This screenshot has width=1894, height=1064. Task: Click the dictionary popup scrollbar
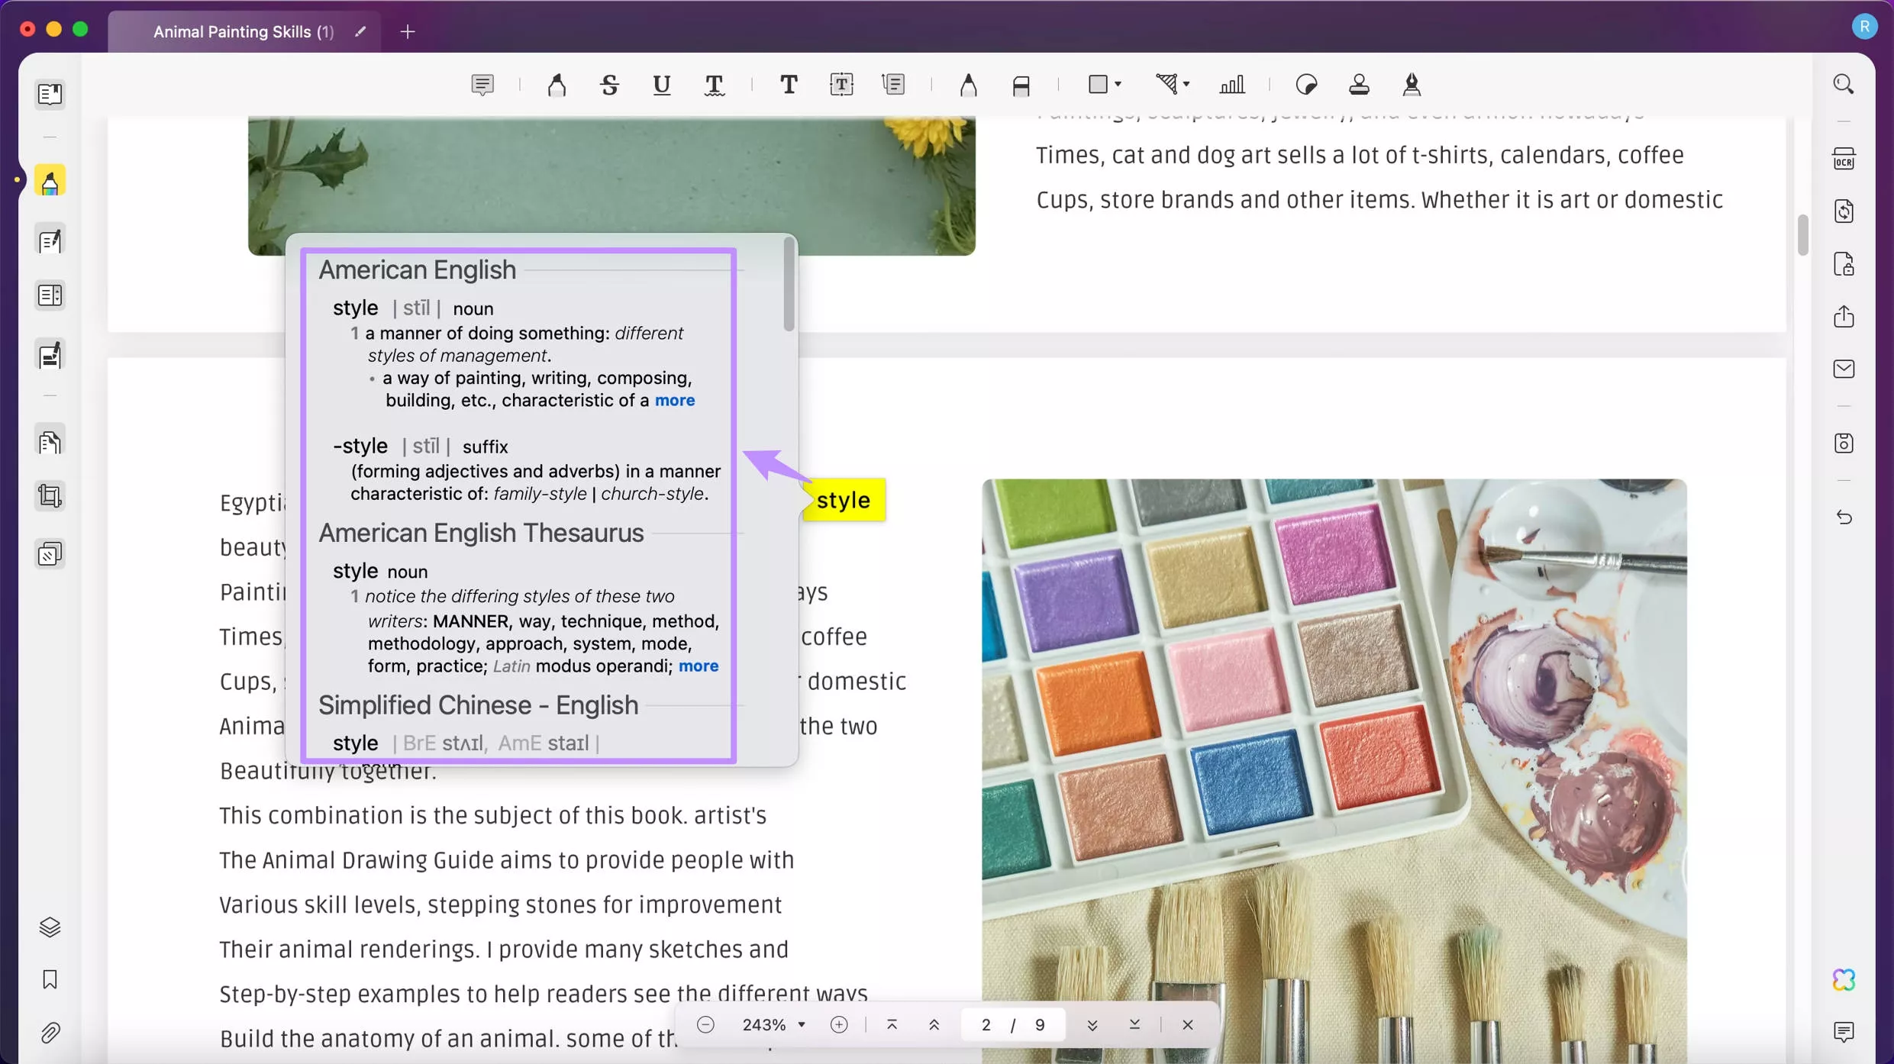tap(789, 285)
